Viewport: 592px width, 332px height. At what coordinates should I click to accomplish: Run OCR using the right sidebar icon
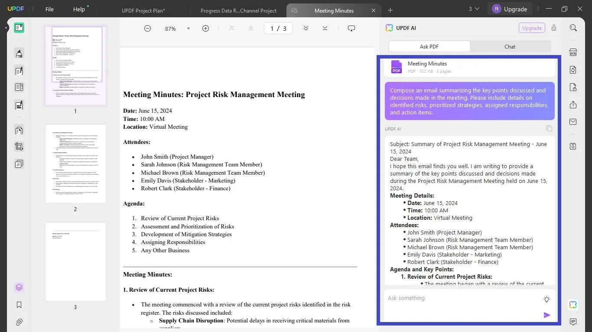pos(573,52)
